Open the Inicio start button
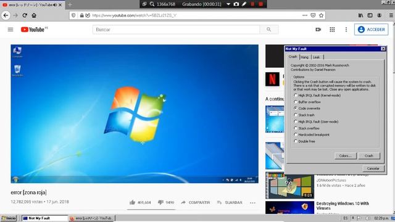This screenshot has height=222, width=395. pos(9,218)
